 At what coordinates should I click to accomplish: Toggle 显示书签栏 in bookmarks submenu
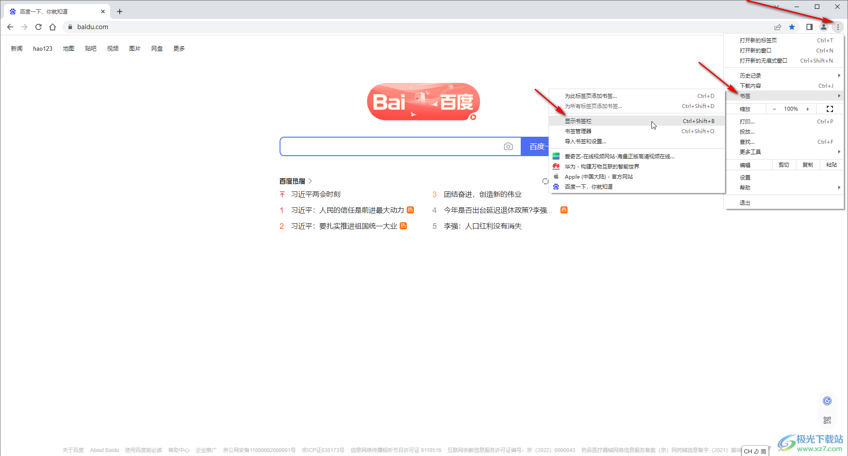[637, 121]
